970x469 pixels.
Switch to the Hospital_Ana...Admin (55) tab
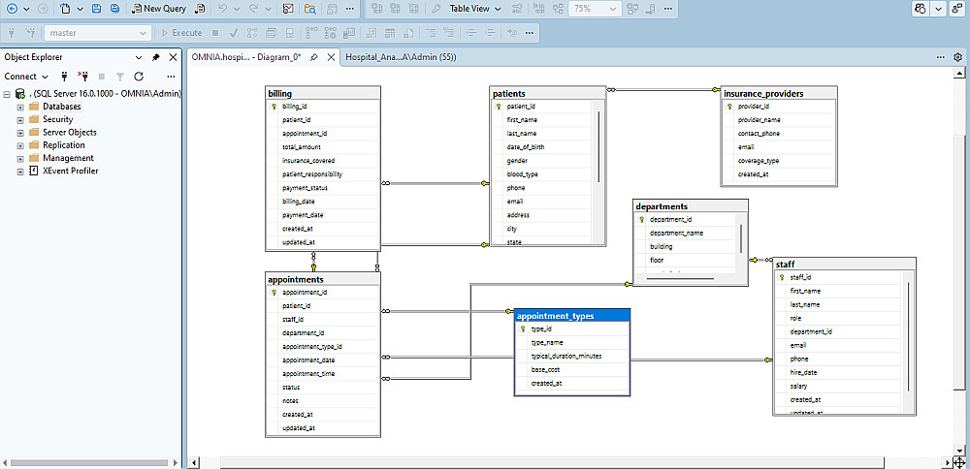click(x=401, y=57)
